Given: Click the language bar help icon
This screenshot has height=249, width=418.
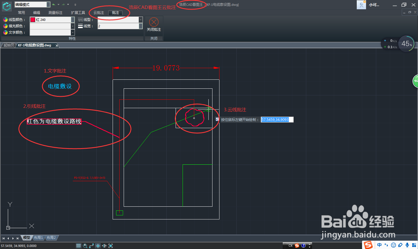Looking at the screenshot, I should pyautogui.click(x=303, y=246).
